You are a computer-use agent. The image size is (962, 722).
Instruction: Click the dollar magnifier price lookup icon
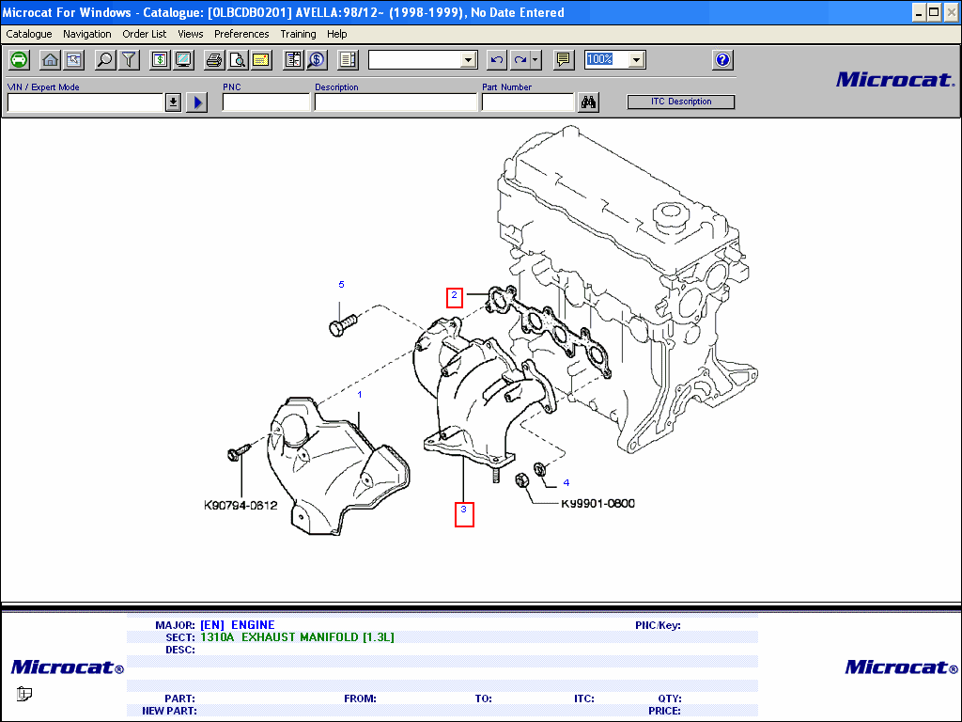tap(317, 59)
